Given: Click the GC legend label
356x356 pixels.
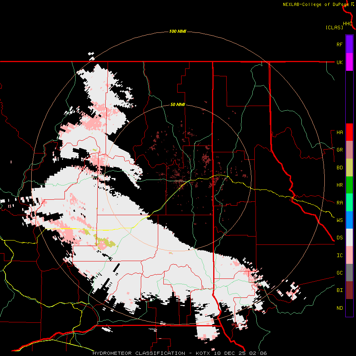Looking at the screenshot, I should (x=339, y=273).
